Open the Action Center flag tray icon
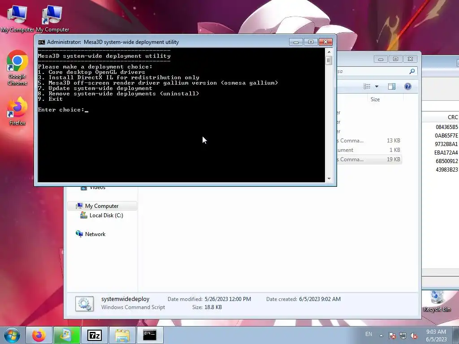 coord(392,335)
